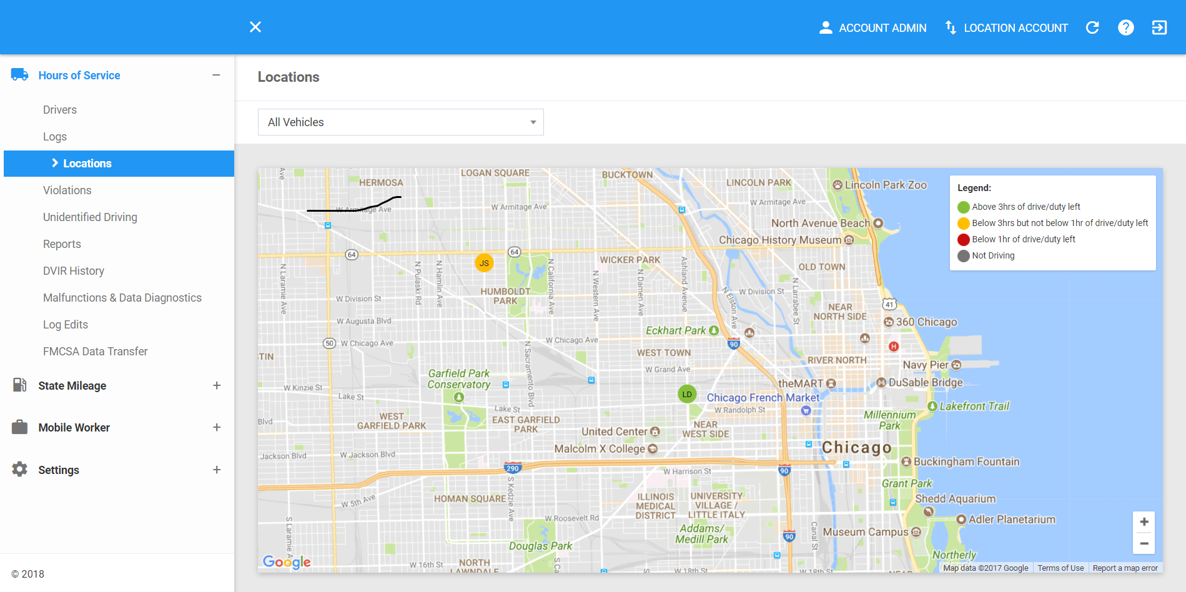Expand the Mobile Worker section
This screenshot has width=1186, height=592.
click(217, 427)
